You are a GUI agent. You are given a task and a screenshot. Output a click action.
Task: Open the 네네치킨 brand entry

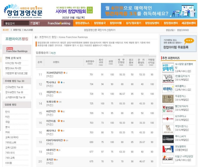click(x=51, y=150)
